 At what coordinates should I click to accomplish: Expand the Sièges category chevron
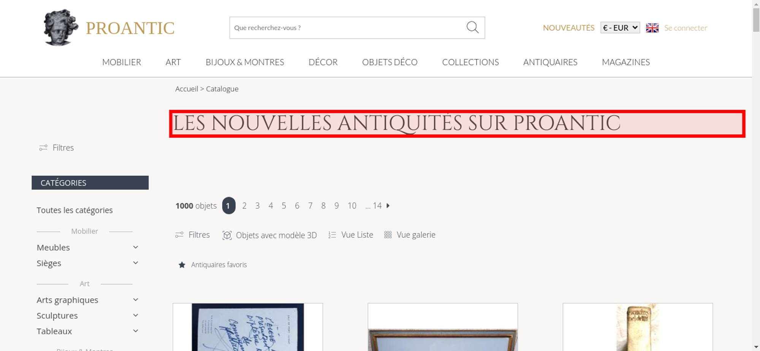click(136, 263)
